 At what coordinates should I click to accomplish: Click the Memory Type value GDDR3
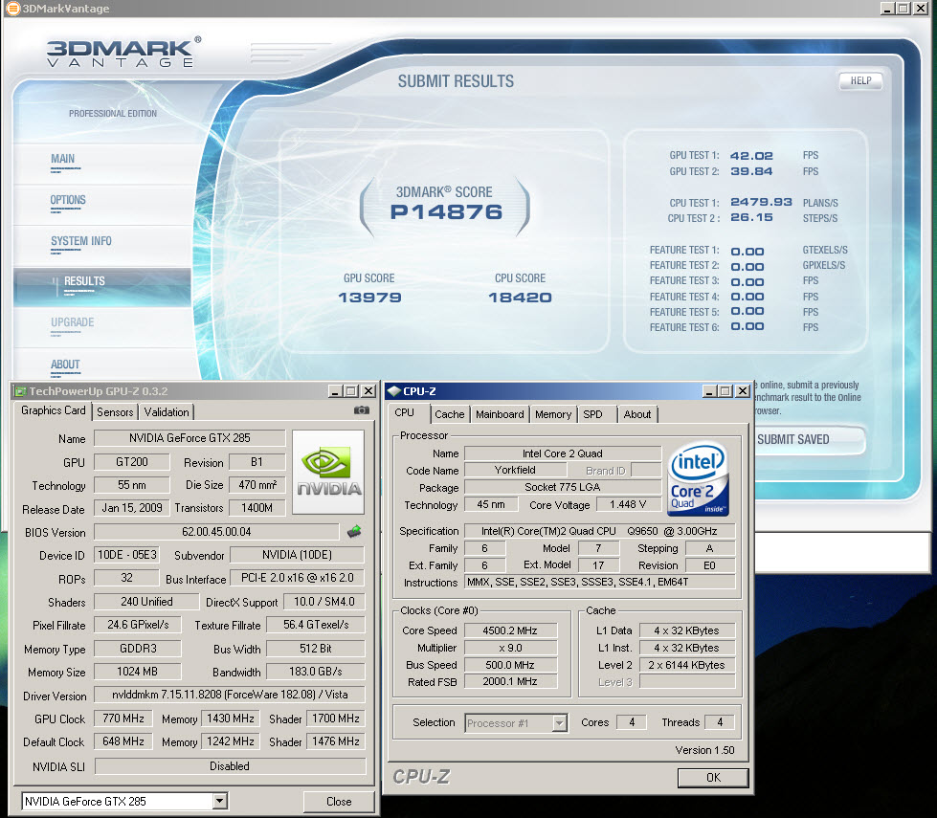click(x=138, y=649)
